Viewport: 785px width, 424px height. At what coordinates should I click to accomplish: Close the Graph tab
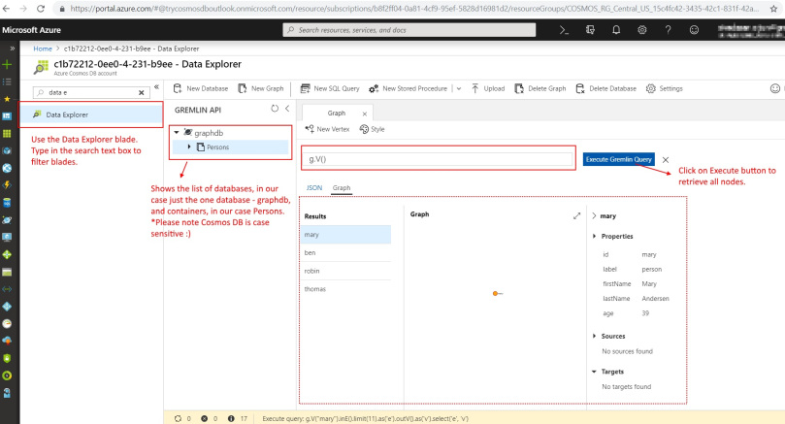(x=365, y=114)
